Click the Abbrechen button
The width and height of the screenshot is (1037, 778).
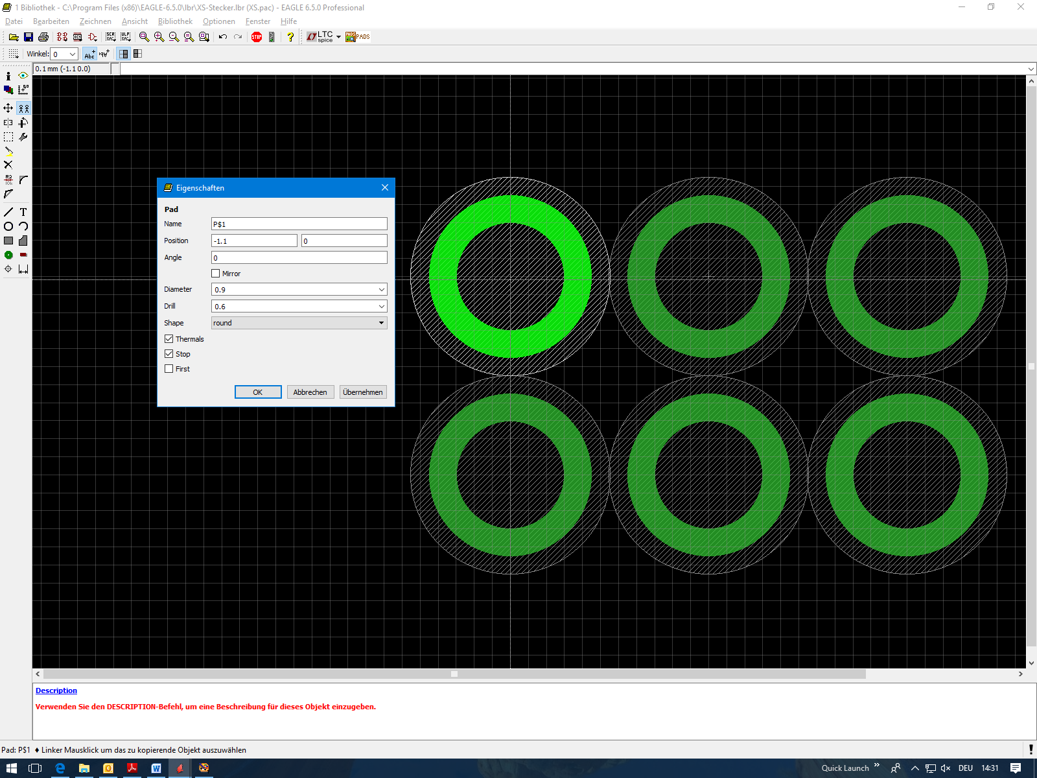point(310,392)
